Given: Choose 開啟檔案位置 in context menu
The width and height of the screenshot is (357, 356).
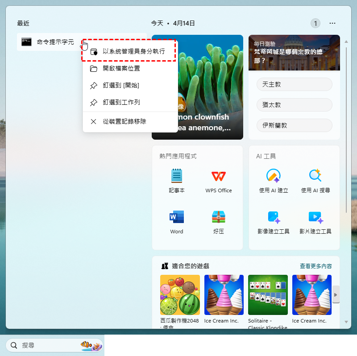Looking at the screenshot, I should [x=121, y=68].
